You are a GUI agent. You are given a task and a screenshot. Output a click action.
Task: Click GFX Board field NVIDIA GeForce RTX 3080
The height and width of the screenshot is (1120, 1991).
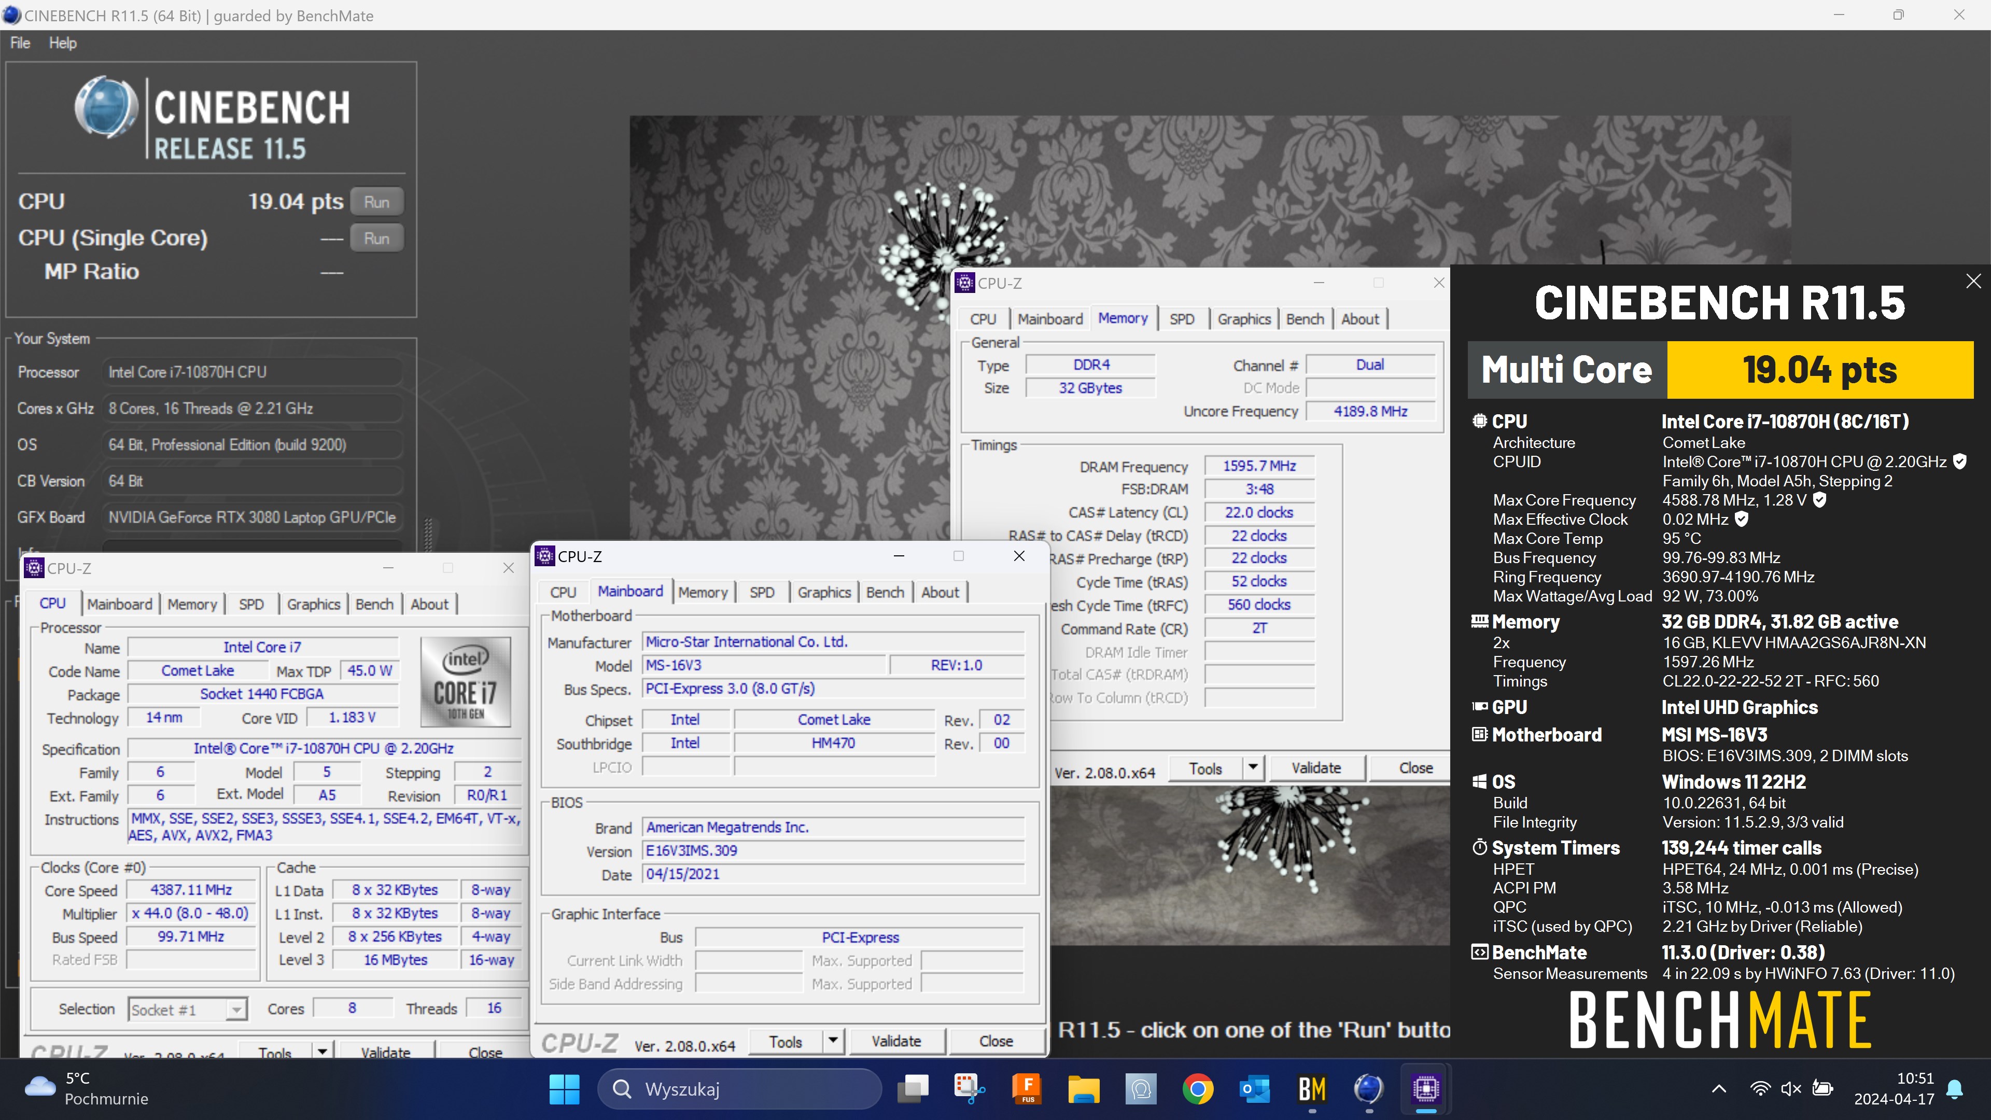click(252, 518)
